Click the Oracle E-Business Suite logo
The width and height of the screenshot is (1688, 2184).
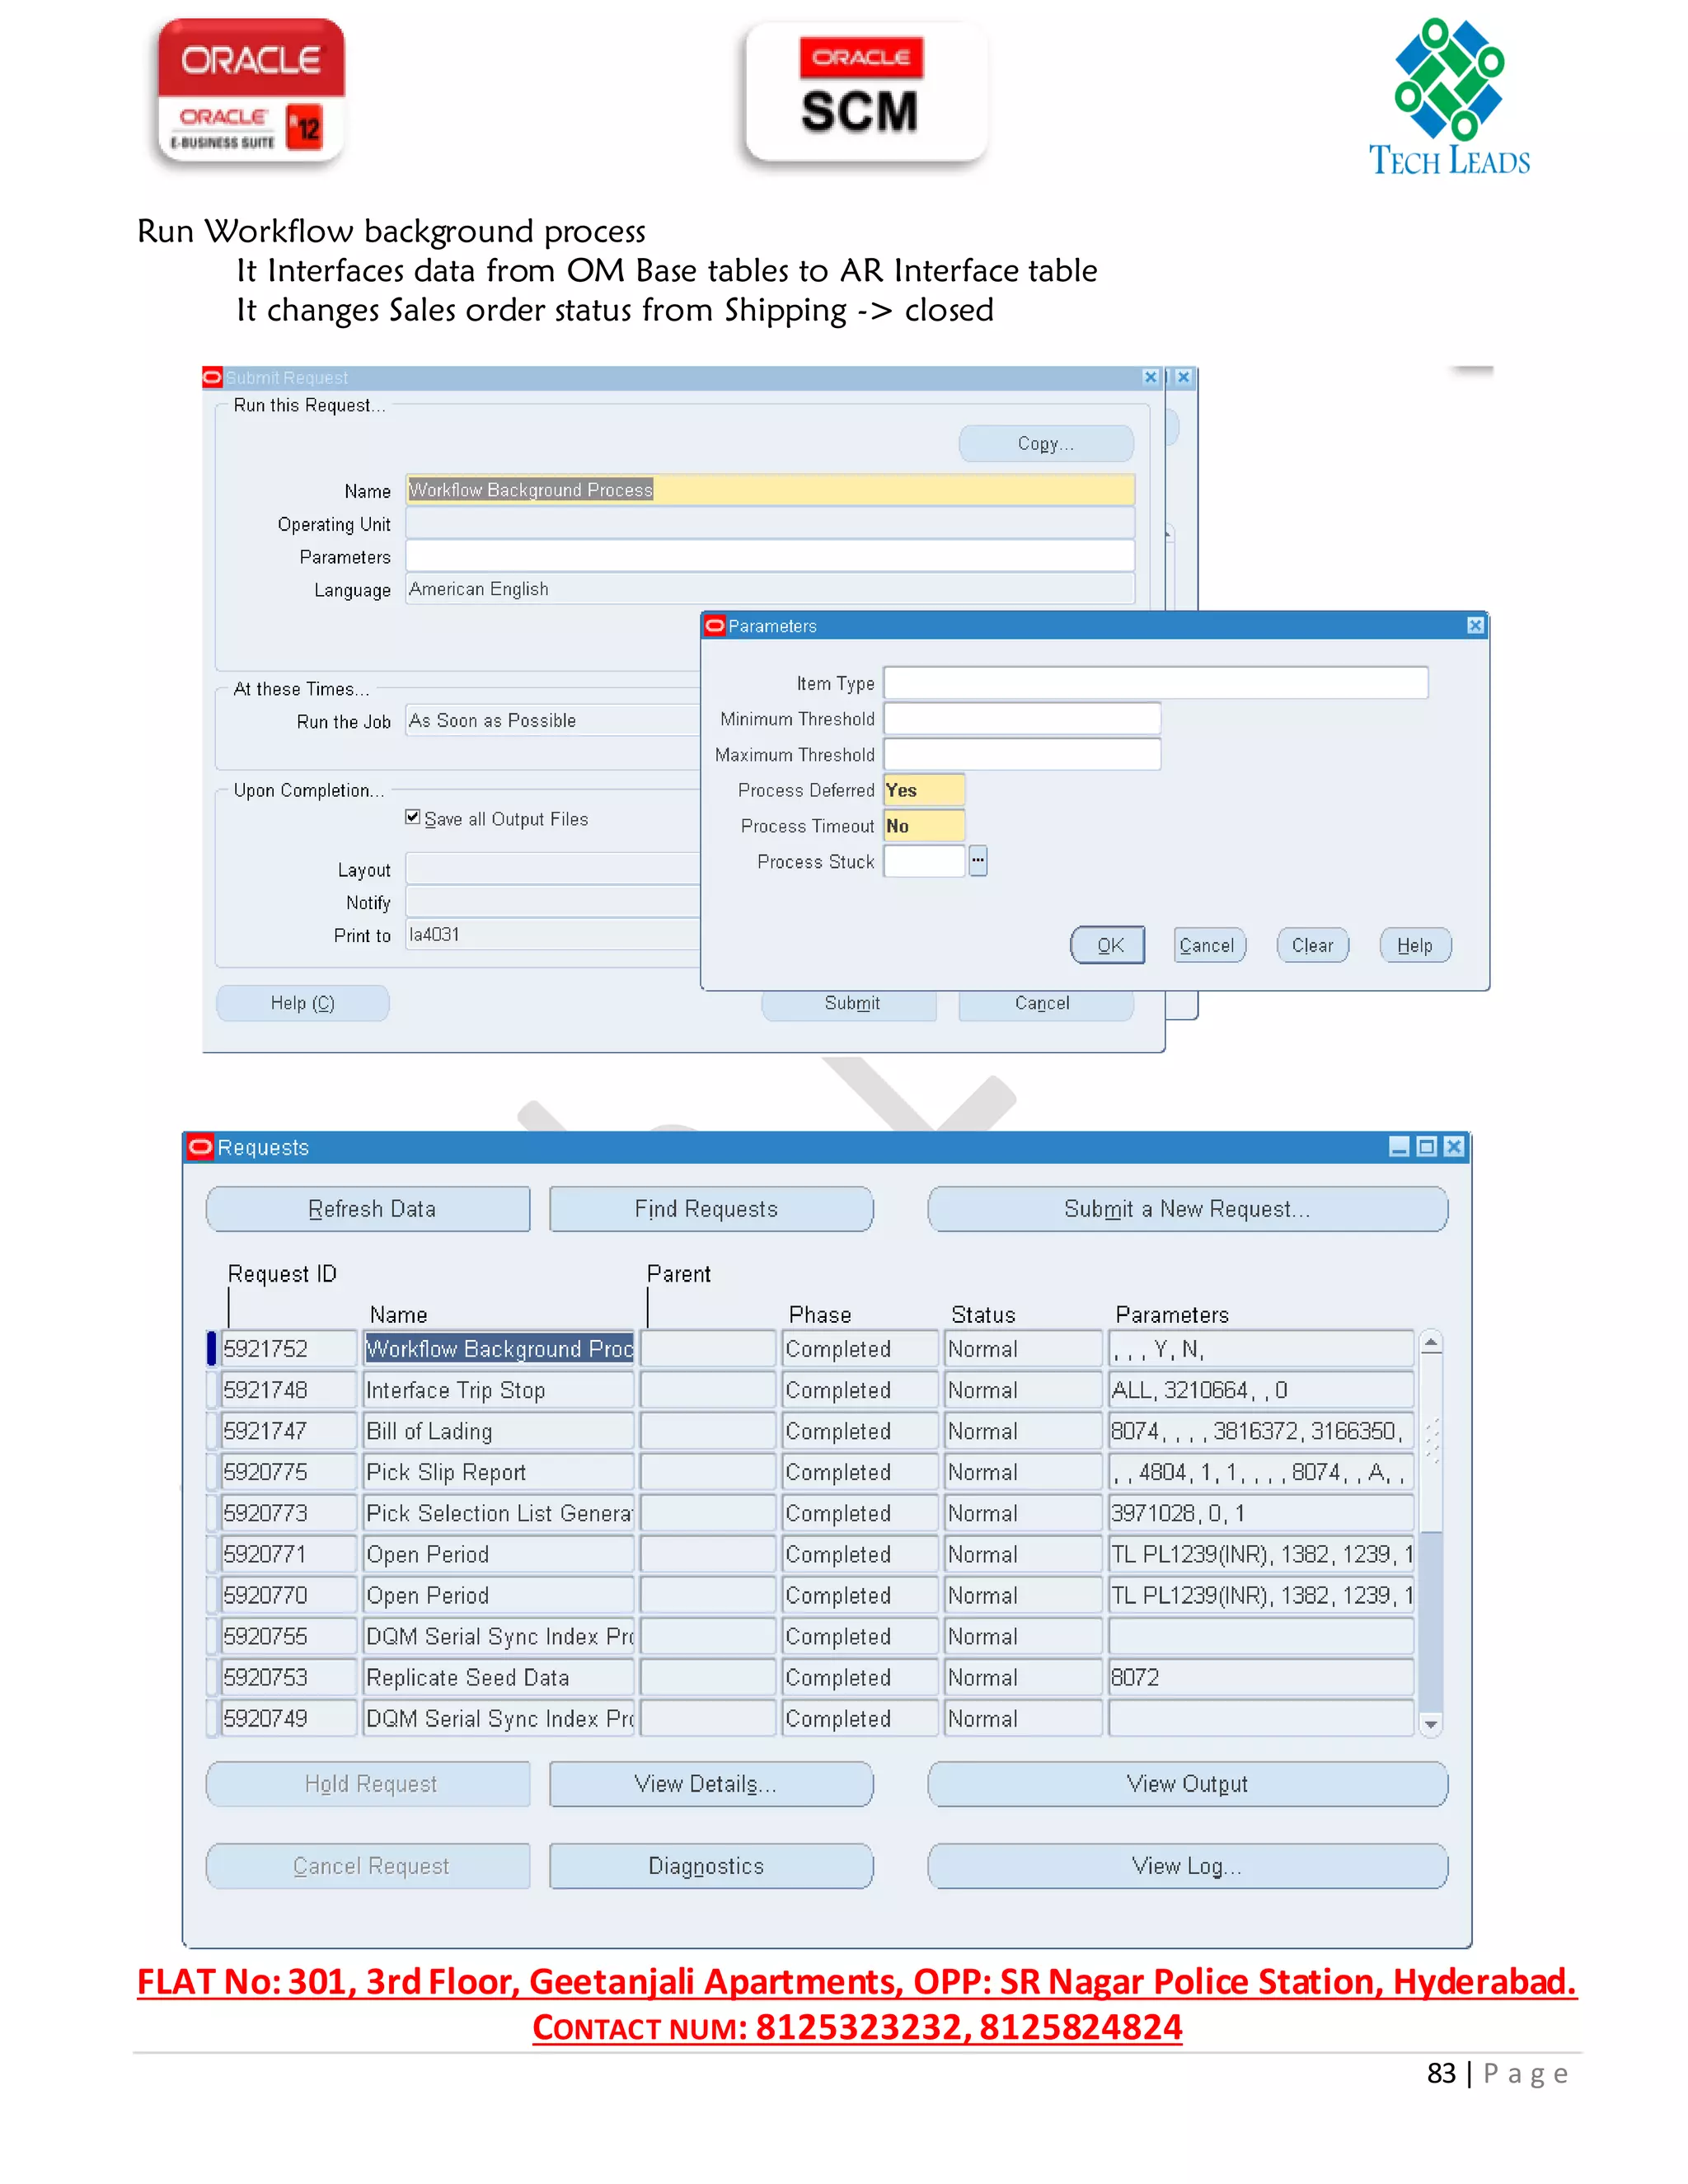tap(251, 92)
